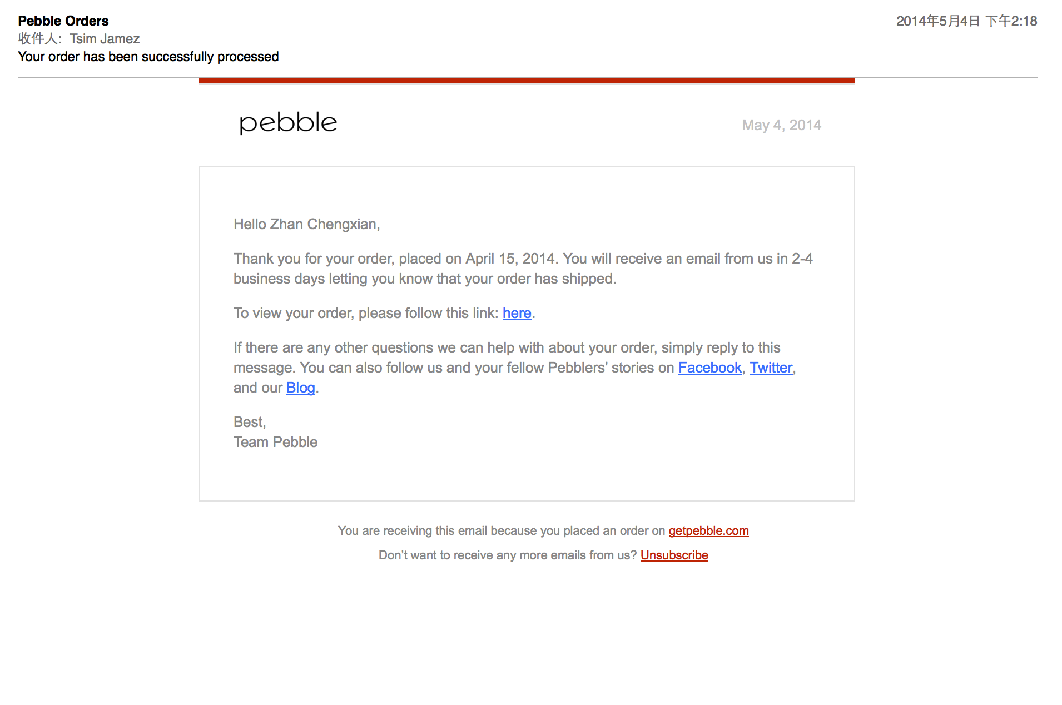Click recipient name Tsim Jamez
Image resolution: width=1062 pixels, height=705 pixels.
(x=105, y=39)
